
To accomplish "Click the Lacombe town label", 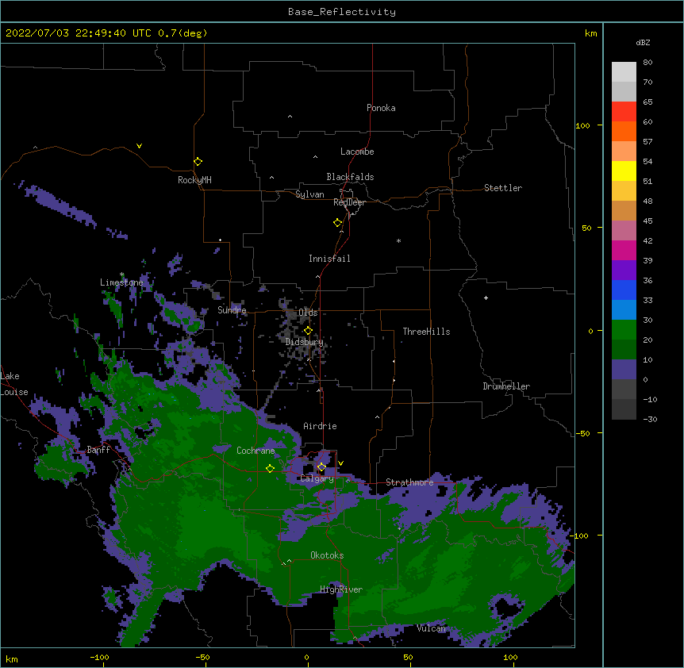I will coord(357,152).
